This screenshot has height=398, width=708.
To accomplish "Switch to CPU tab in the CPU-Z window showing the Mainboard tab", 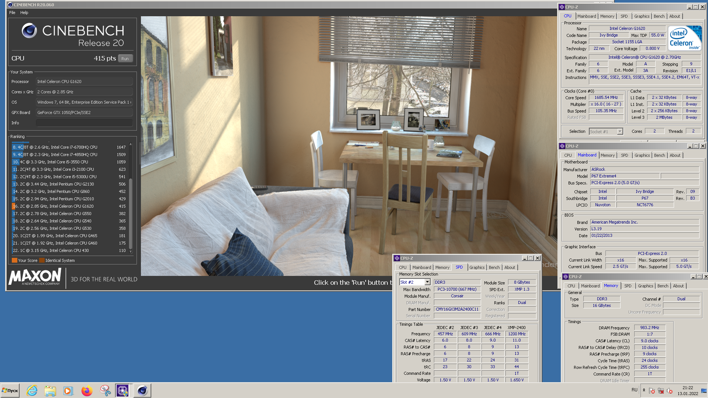I will point(568,155).
